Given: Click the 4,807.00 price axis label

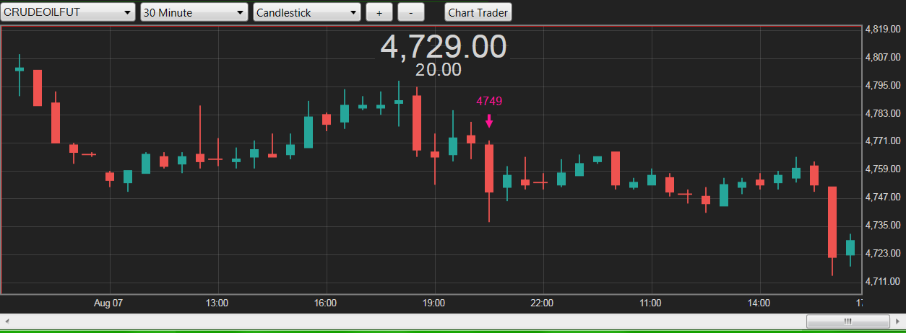Looking at the screenshot, I should point(881,57).
